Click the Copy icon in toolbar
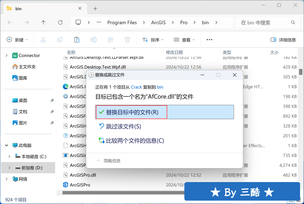Screen dimensions: 304x204 60,40
